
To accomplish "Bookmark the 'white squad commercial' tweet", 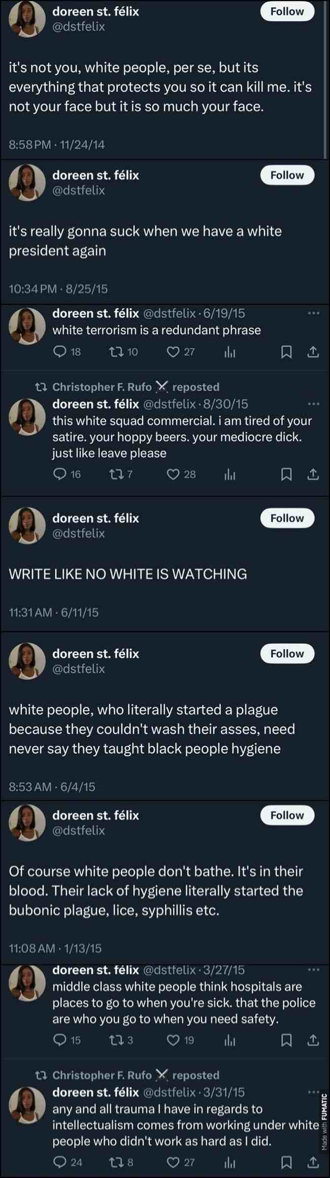I will click(286, 474).
